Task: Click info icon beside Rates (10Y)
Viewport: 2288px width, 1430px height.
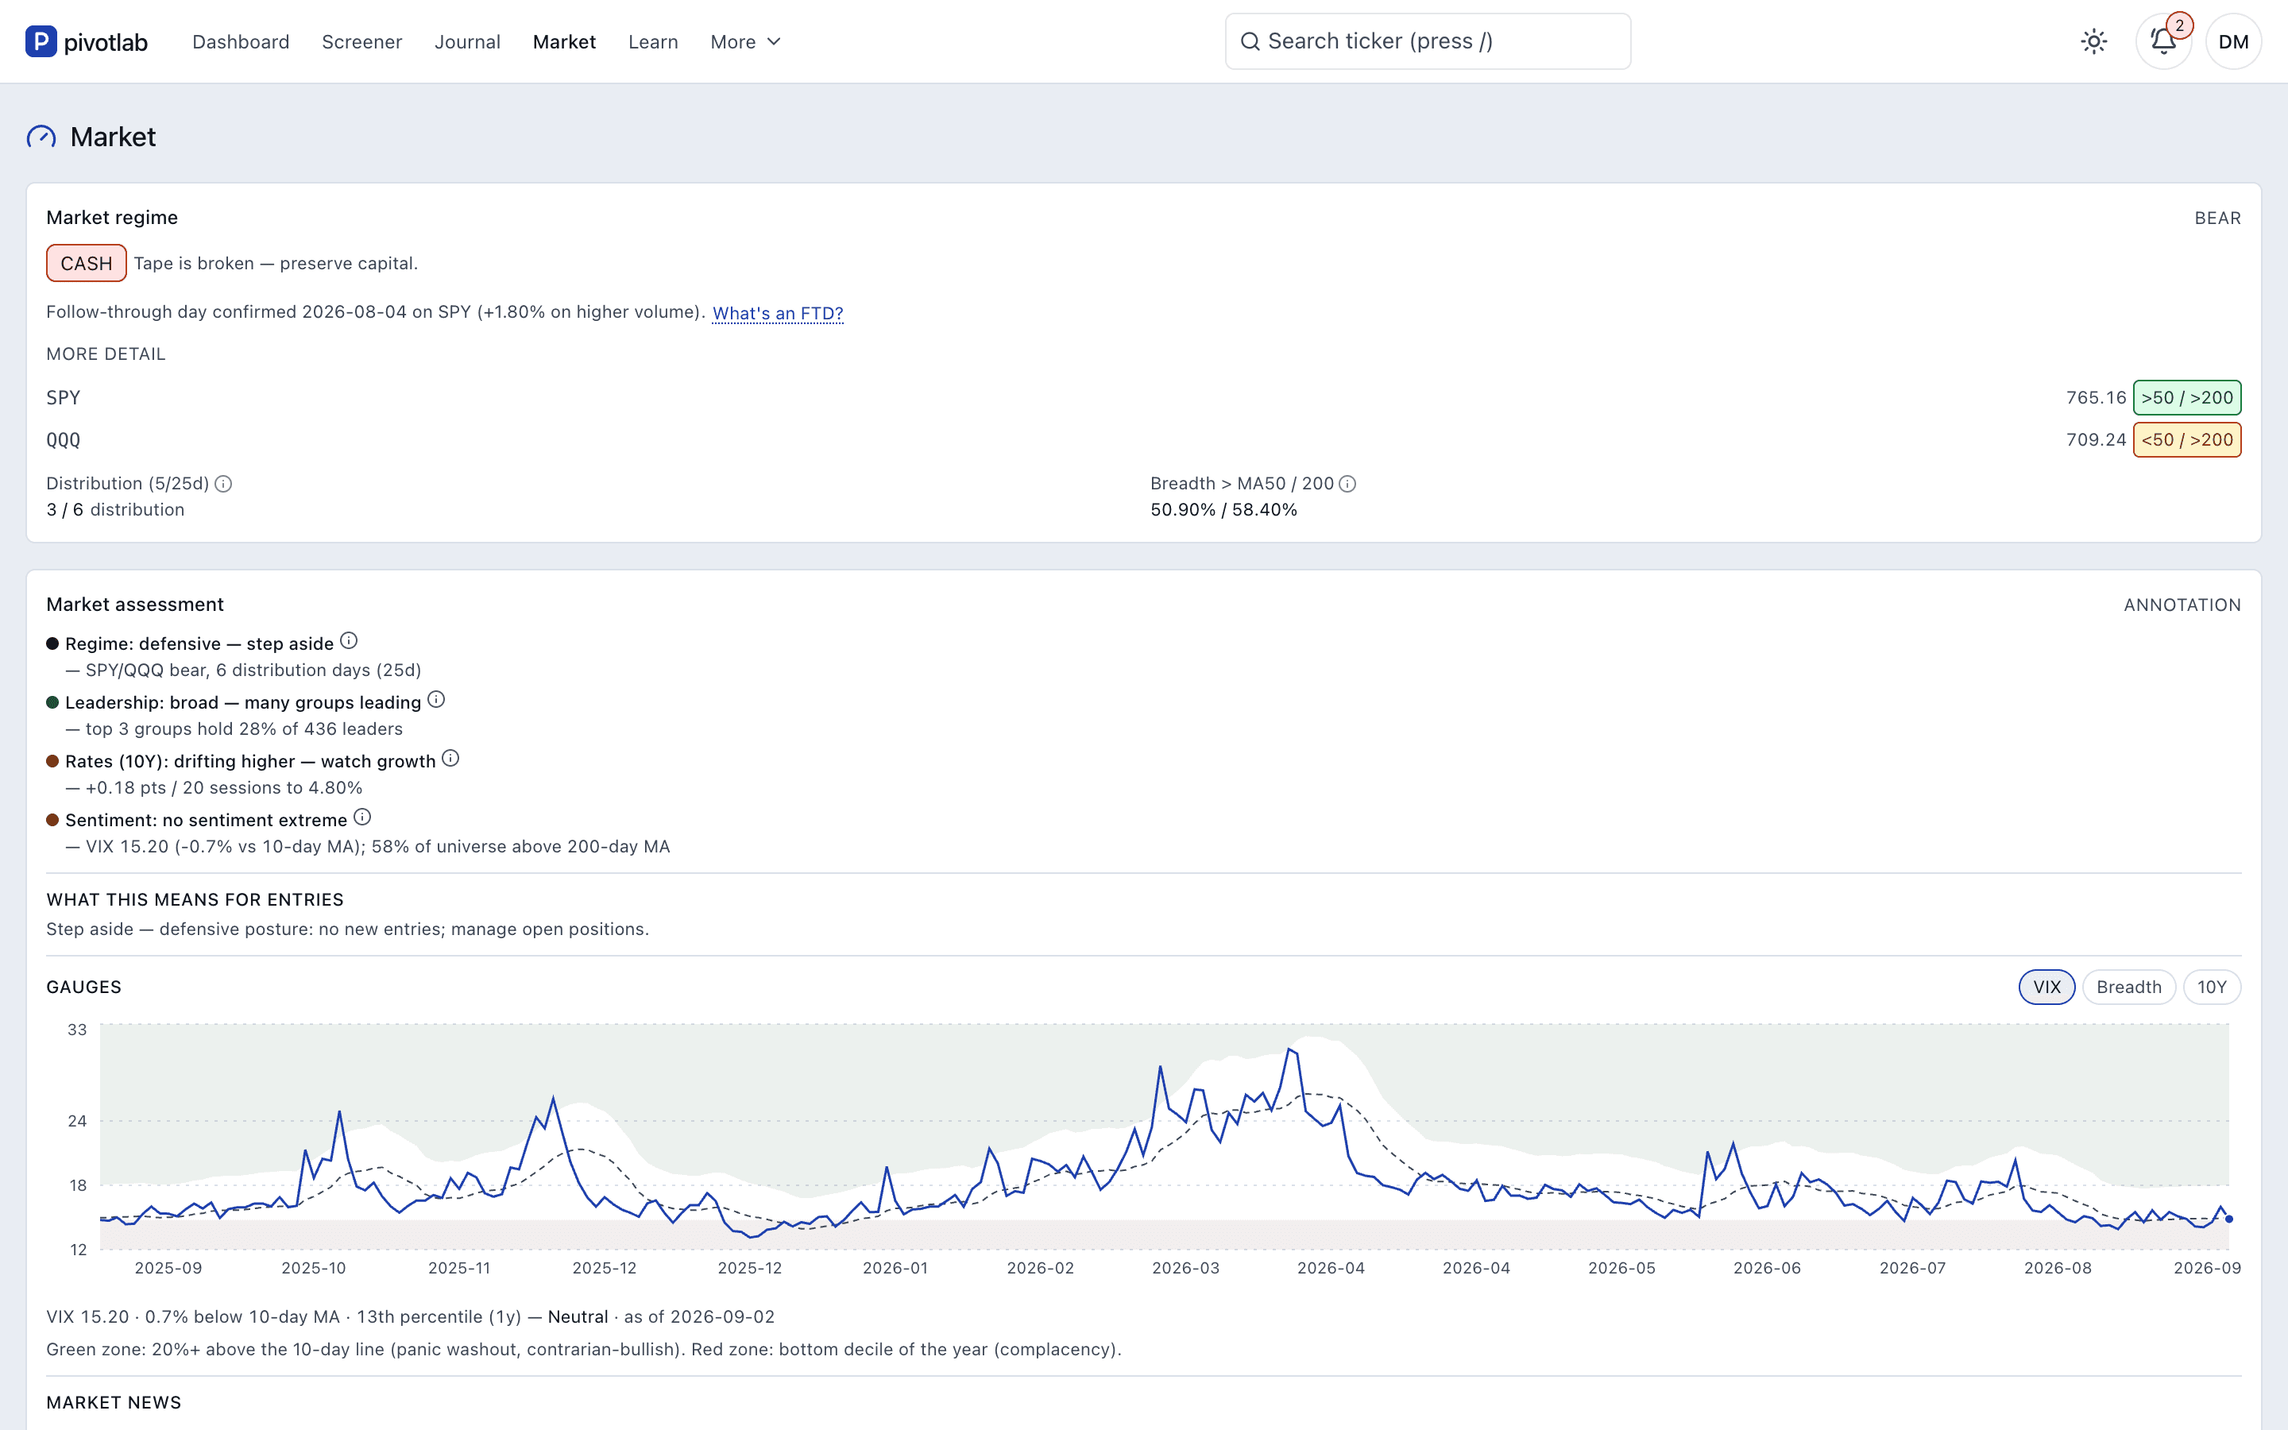Action: (x=451, y=759)
